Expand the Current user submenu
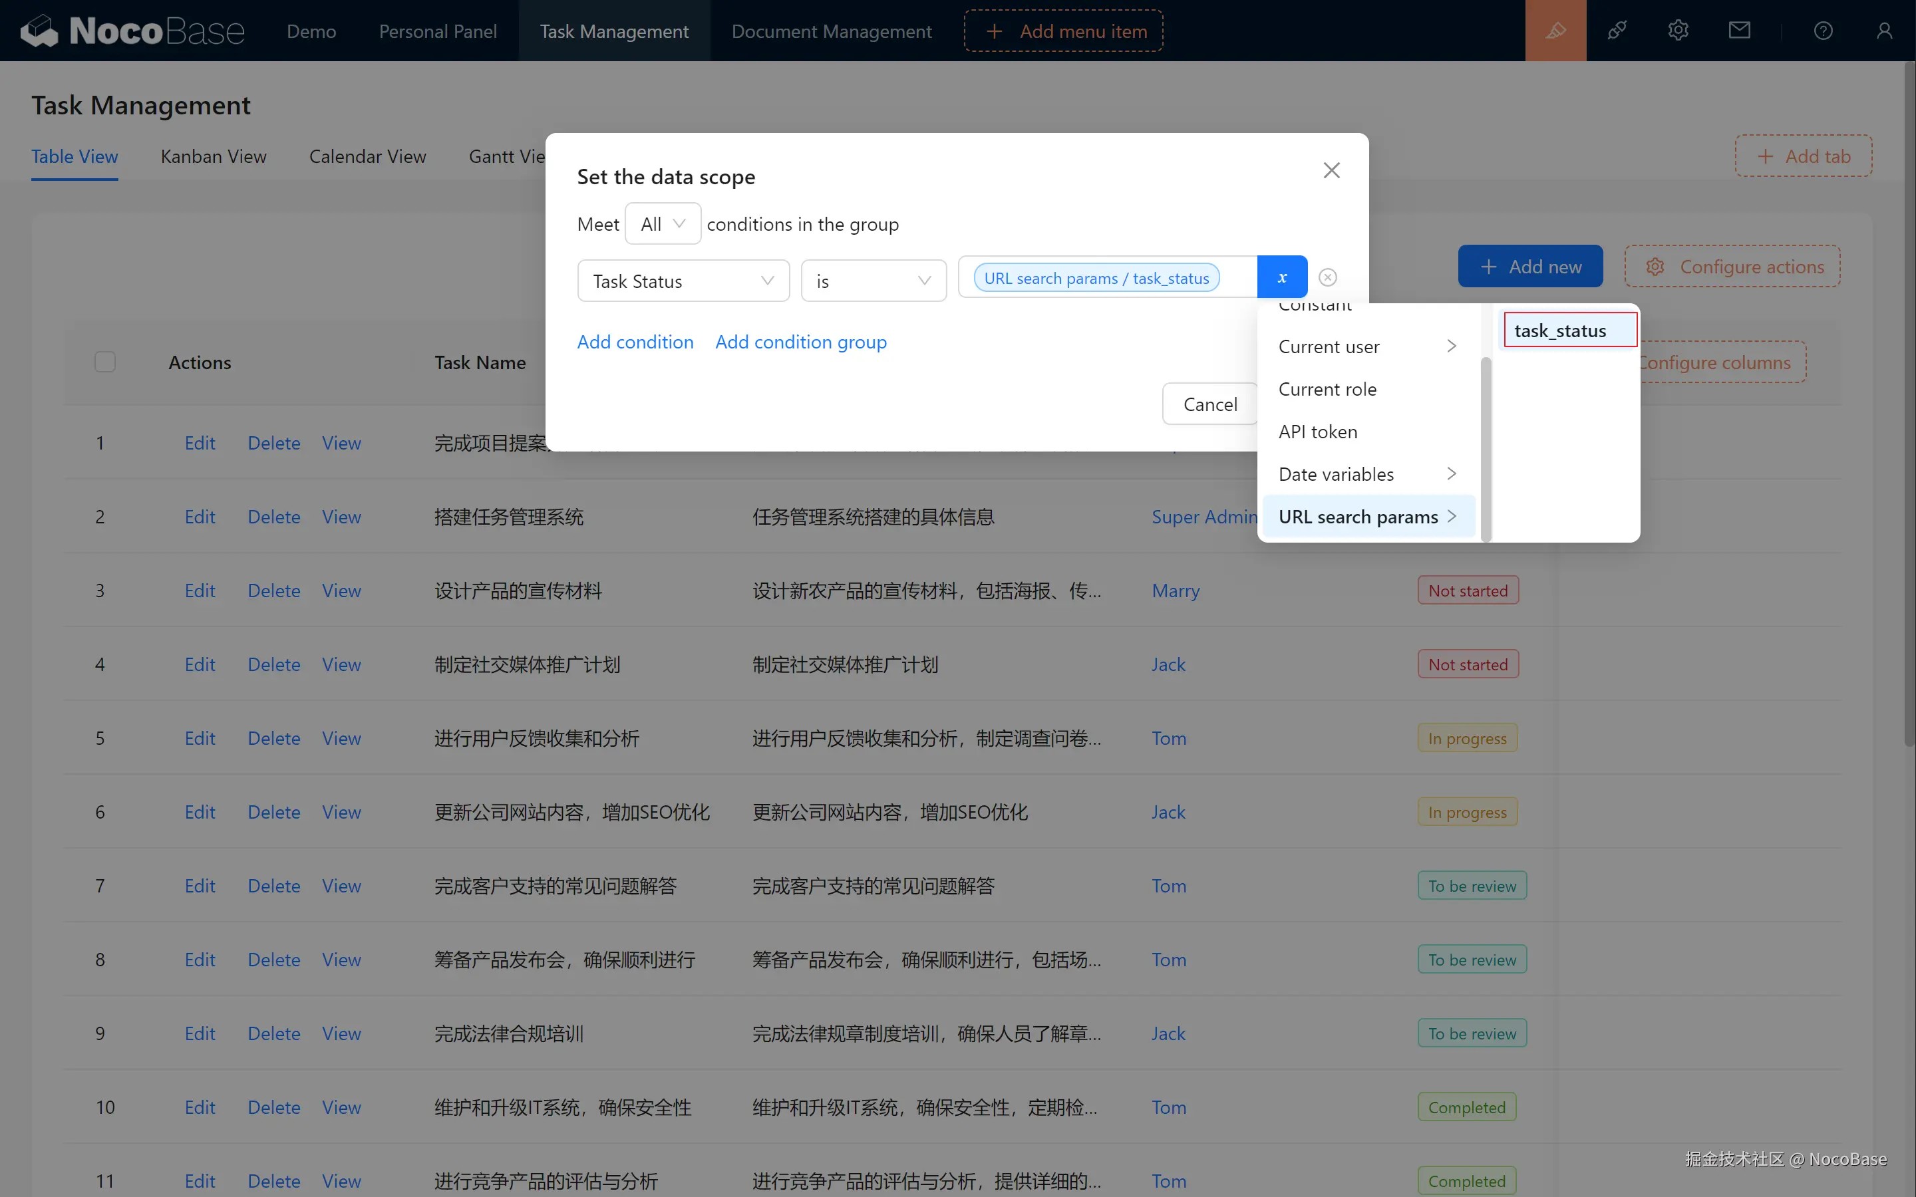1916x1197 pixels. 1367,346
